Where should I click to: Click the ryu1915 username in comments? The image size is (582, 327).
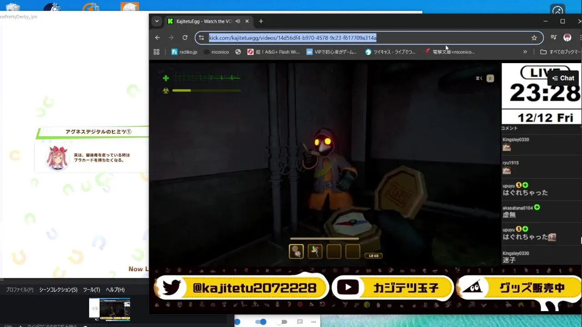click(511, 163)
